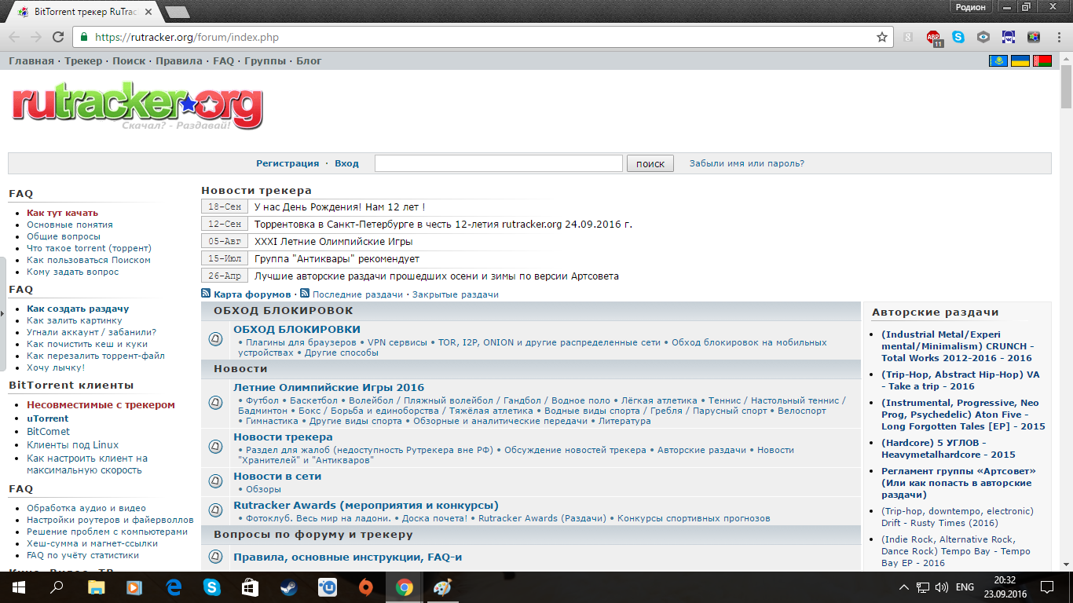The width and height of the screenshot is (1073, 603).
Task: Click the Belarus flag icon
Action: coord(1042,61)
